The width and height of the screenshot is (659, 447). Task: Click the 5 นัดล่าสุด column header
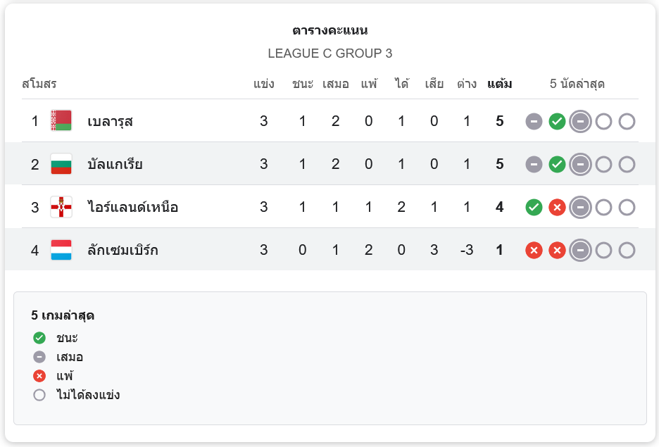point(577,84)
